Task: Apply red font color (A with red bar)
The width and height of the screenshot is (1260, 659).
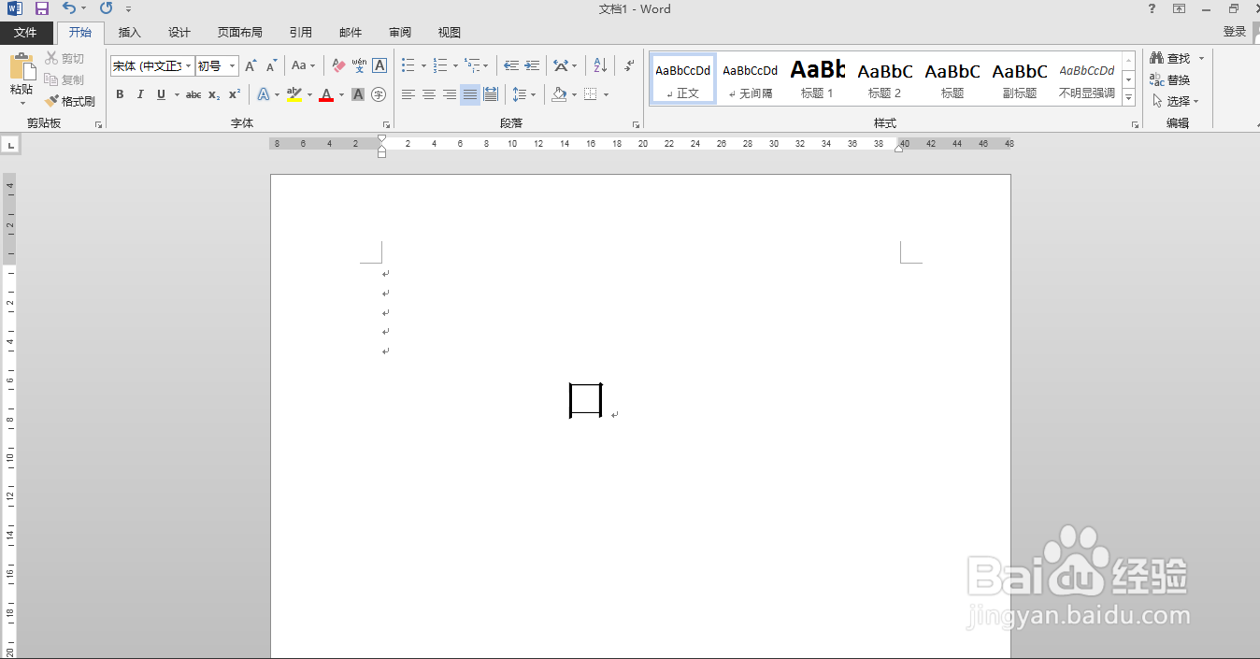Action: (x=326, y=94)
